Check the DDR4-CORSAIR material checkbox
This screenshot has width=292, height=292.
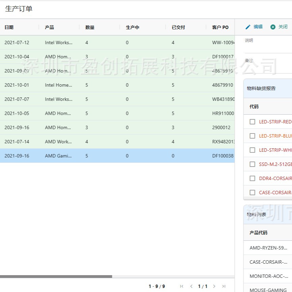point(253,178)
